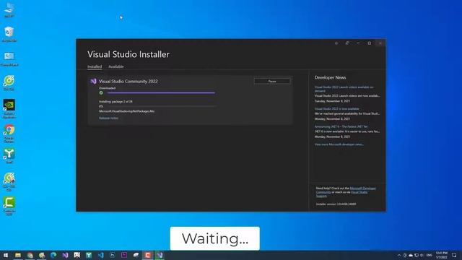Click the green Downloaded checkmark icon
The height and width of the screenshot is (260, 462).
click(101, 93)
